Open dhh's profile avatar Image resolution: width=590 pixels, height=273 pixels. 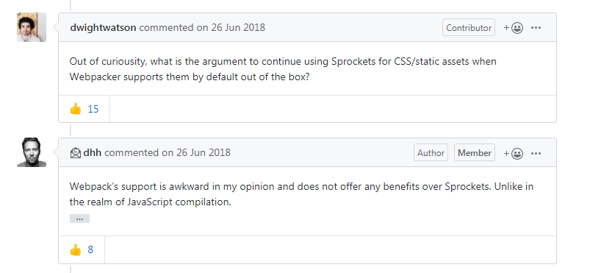(32, 152)
